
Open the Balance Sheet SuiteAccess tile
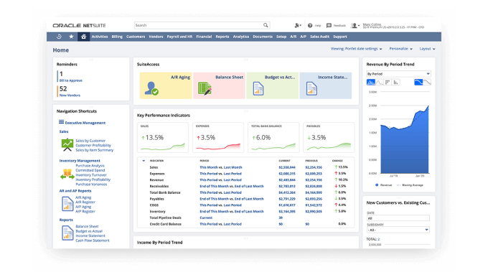pyautogui.click(x=219, y=85)
